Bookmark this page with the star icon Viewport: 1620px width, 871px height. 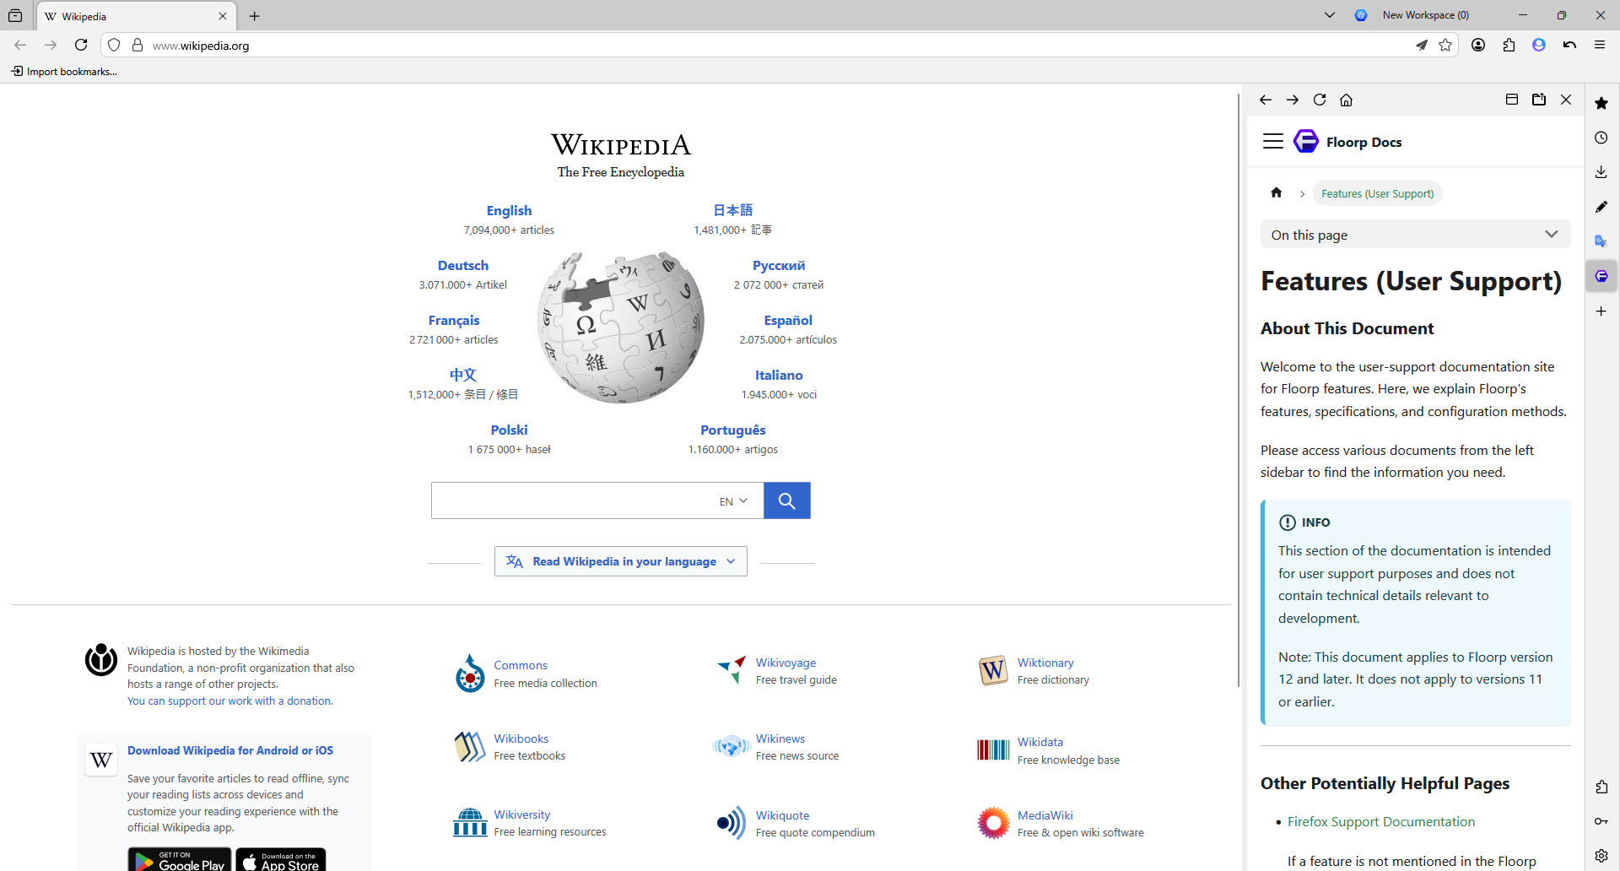(1445, 46)
